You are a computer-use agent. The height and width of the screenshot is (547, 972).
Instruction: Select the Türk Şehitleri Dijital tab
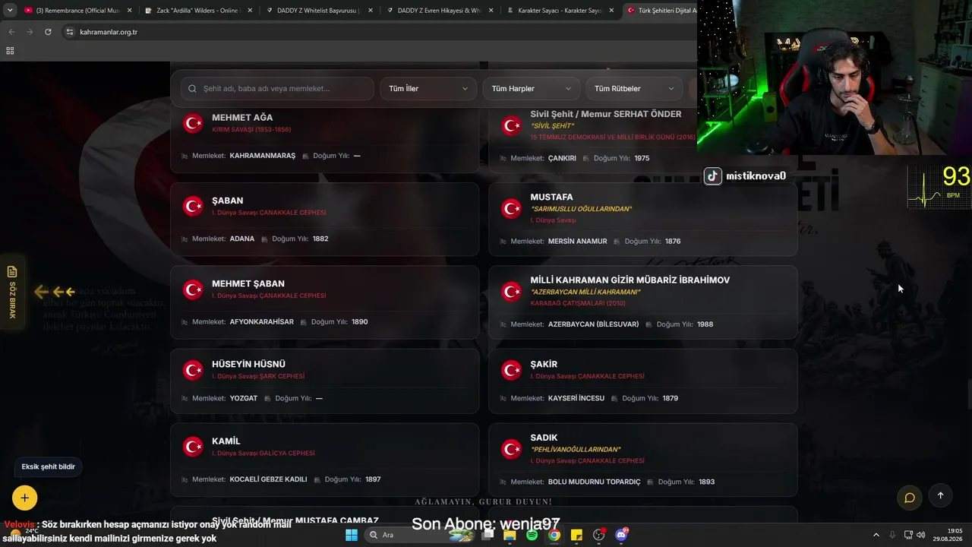tap(659, 11)
